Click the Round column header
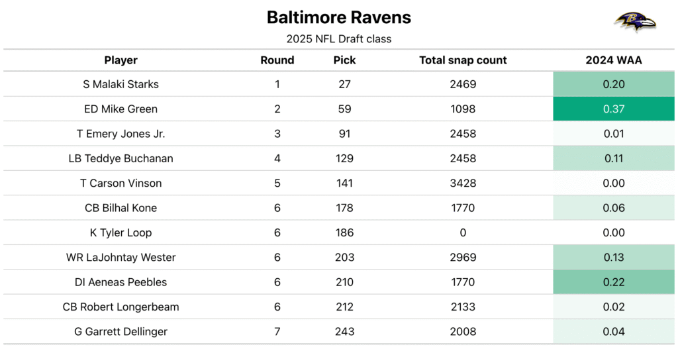The image size is (678, 347). tap(277, 60)
